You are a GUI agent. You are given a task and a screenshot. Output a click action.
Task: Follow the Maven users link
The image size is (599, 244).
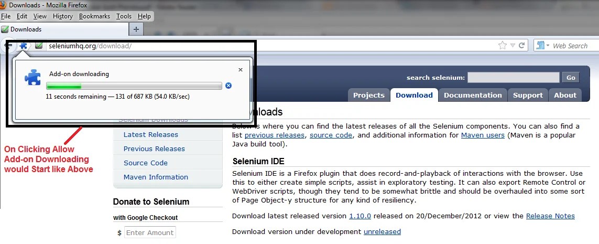(x=483, y=135)
